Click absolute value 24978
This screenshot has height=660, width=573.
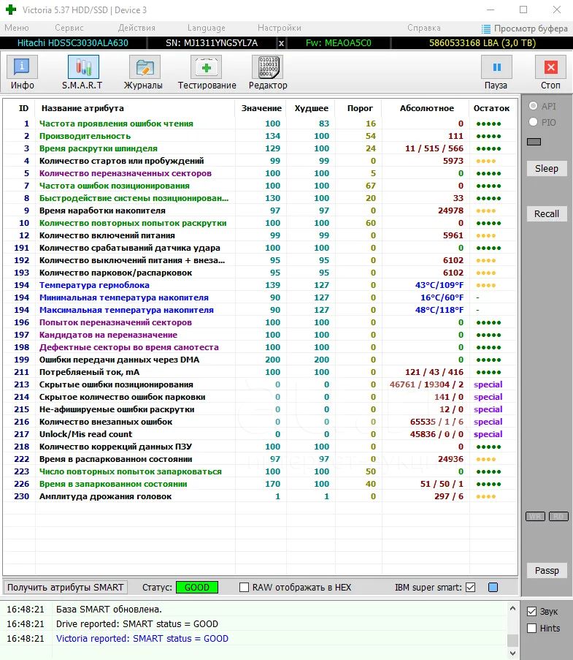pos(450,210)
